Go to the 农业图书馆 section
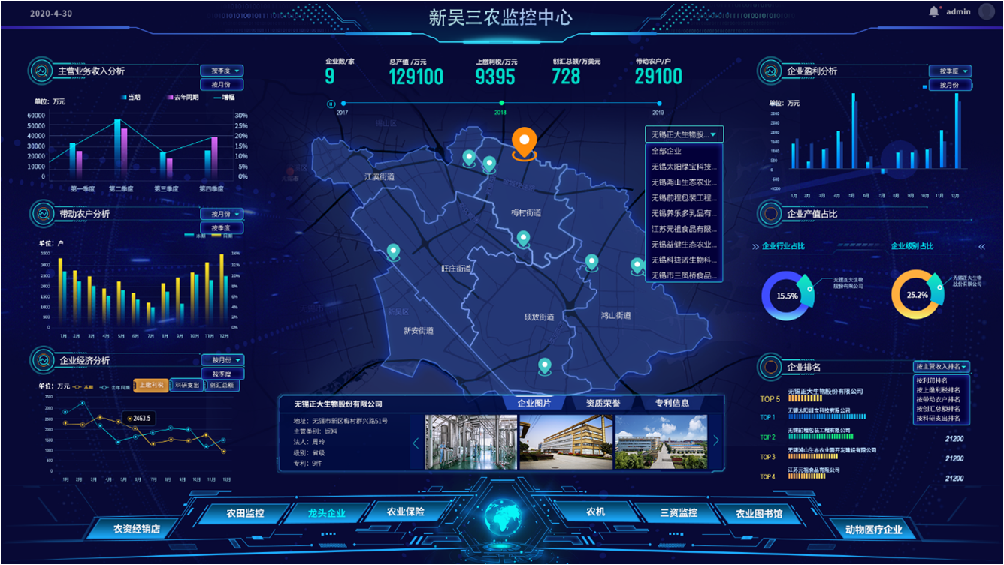1004x565 pixels. coord(758,513)
